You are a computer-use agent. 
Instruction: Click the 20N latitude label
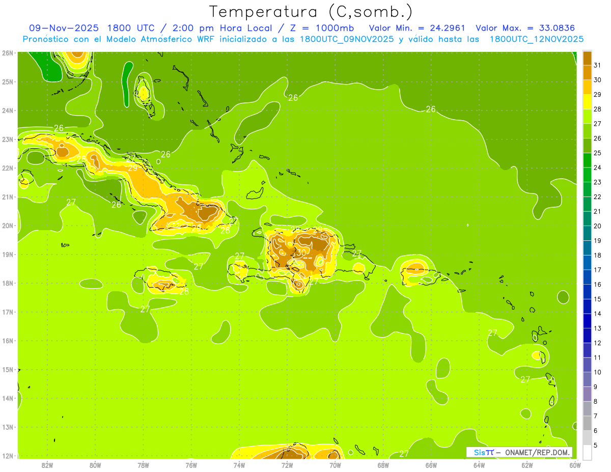pos(7,226)
